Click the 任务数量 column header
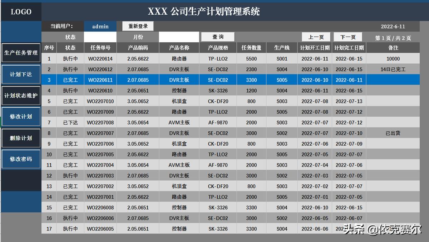Viewport: 429px width, 242px height. pos(251,47)
